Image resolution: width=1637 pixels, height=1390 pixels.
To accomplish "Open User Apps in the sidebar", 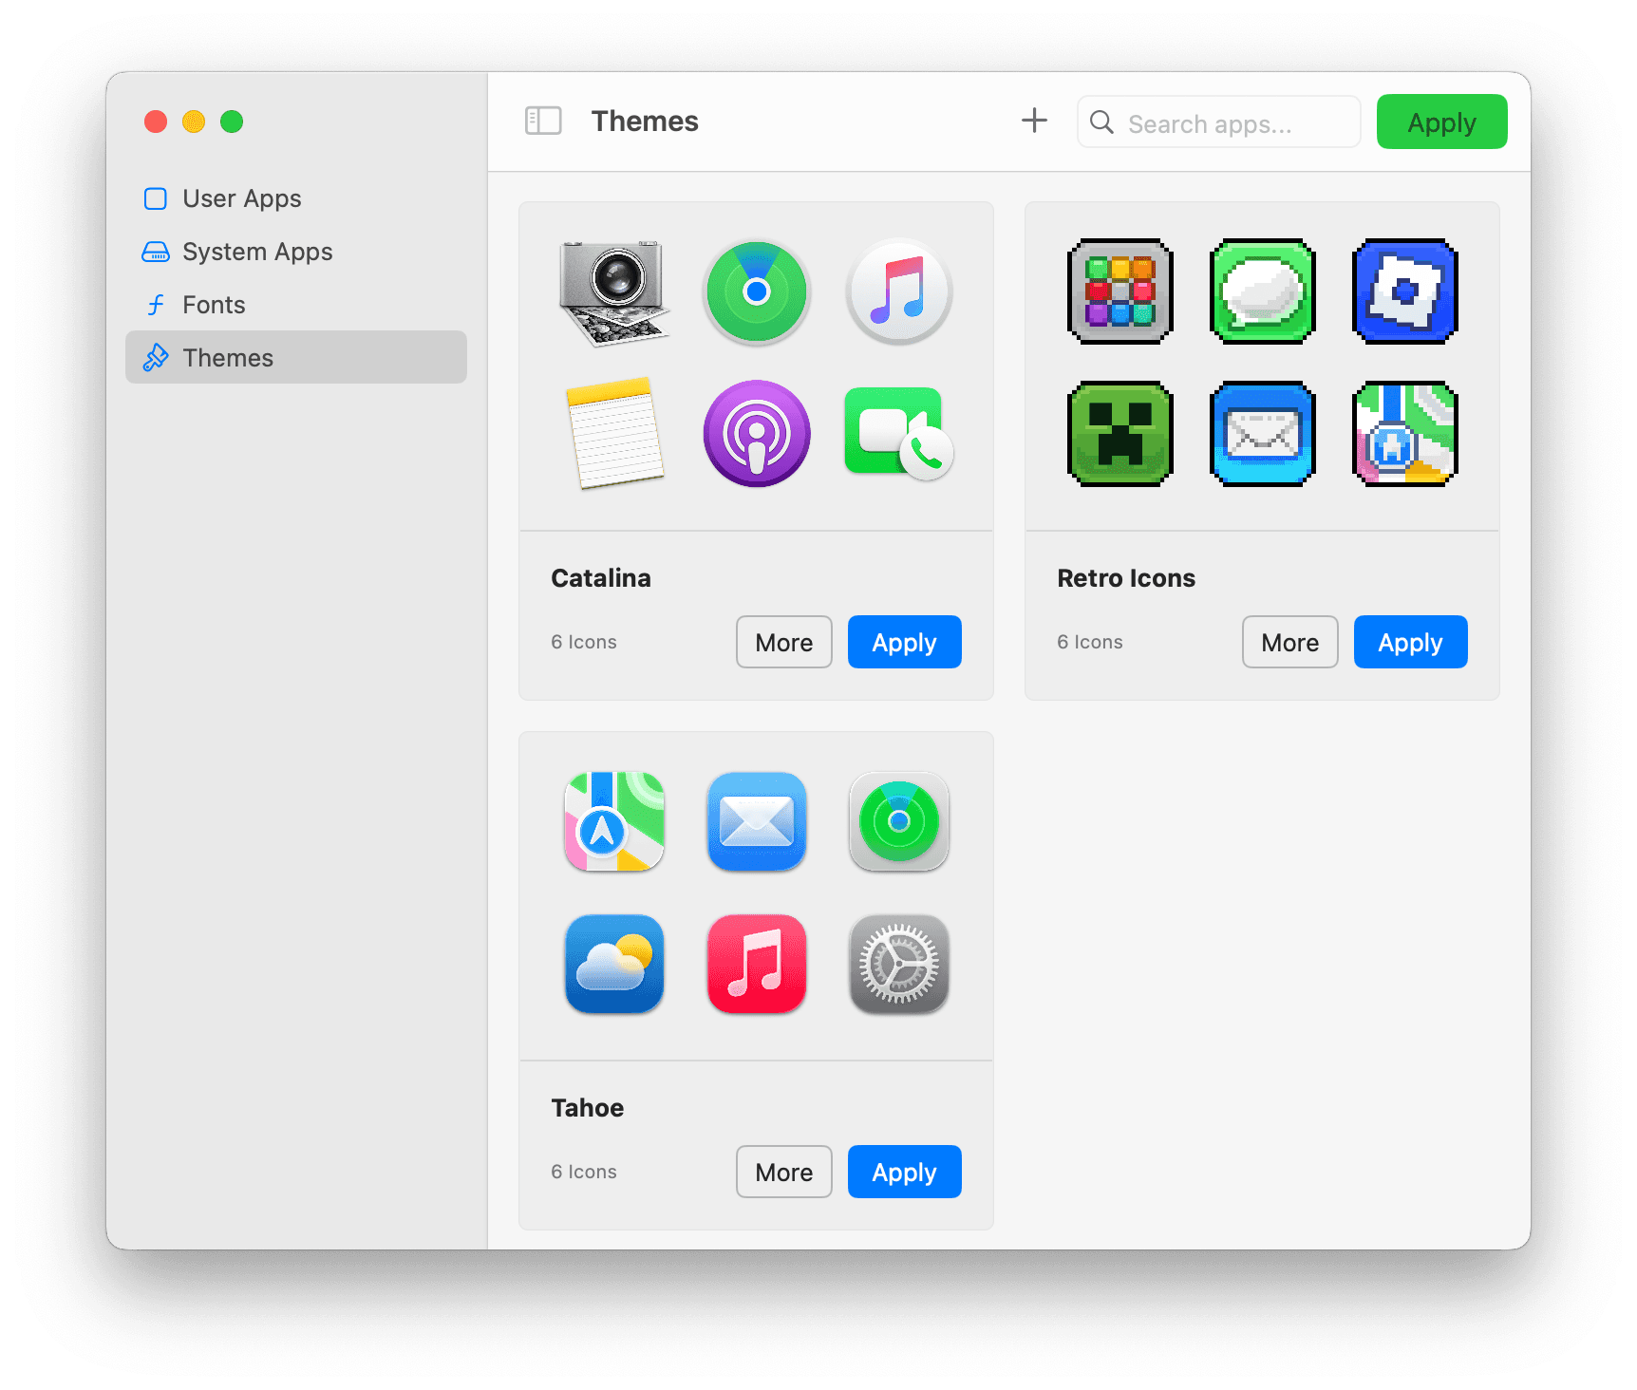I will click(x=296, y=198).
